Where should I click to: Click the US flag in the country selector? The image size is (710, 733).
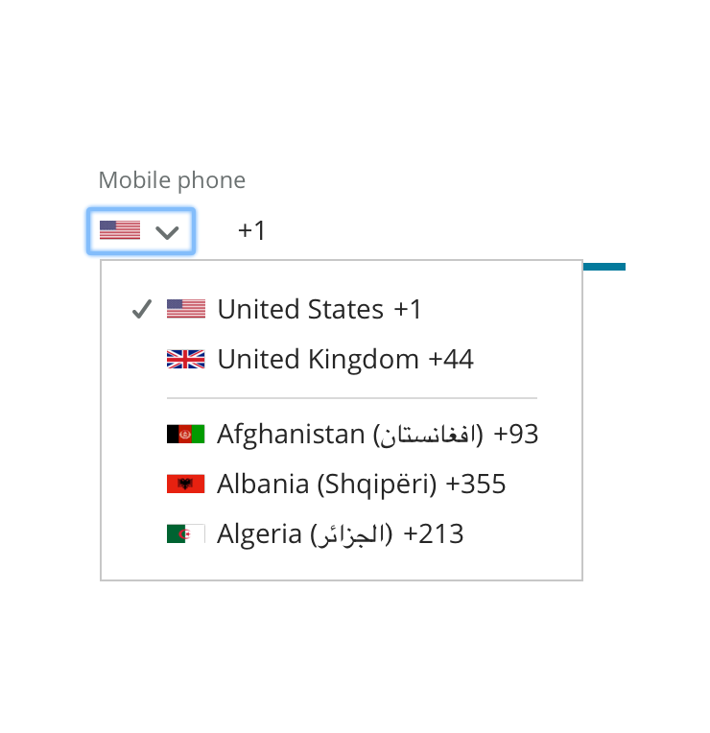pyautogui.click(x=120, y=231)
